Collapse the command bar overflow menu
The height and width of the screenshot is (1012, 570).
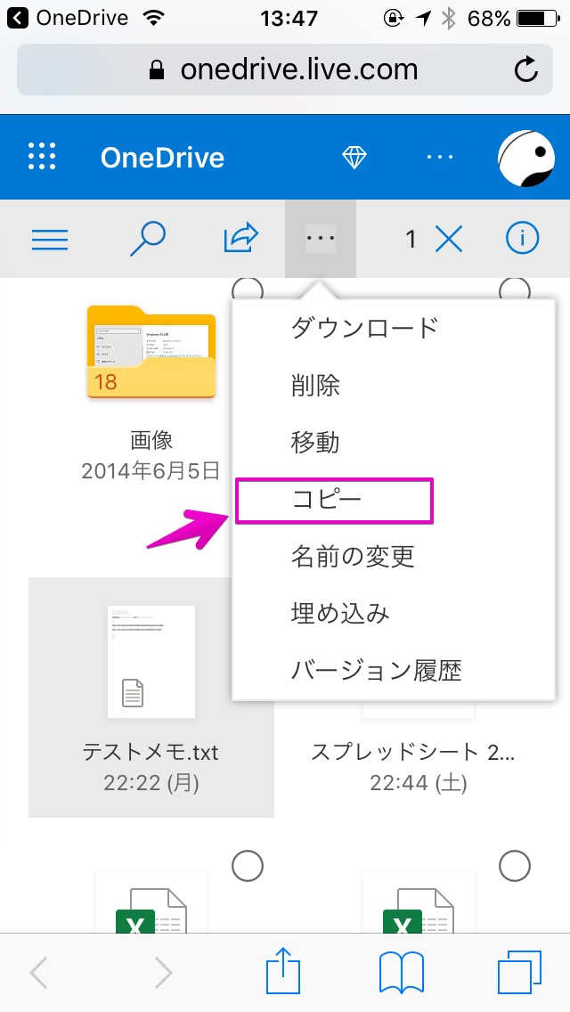(x=321, y=239)
